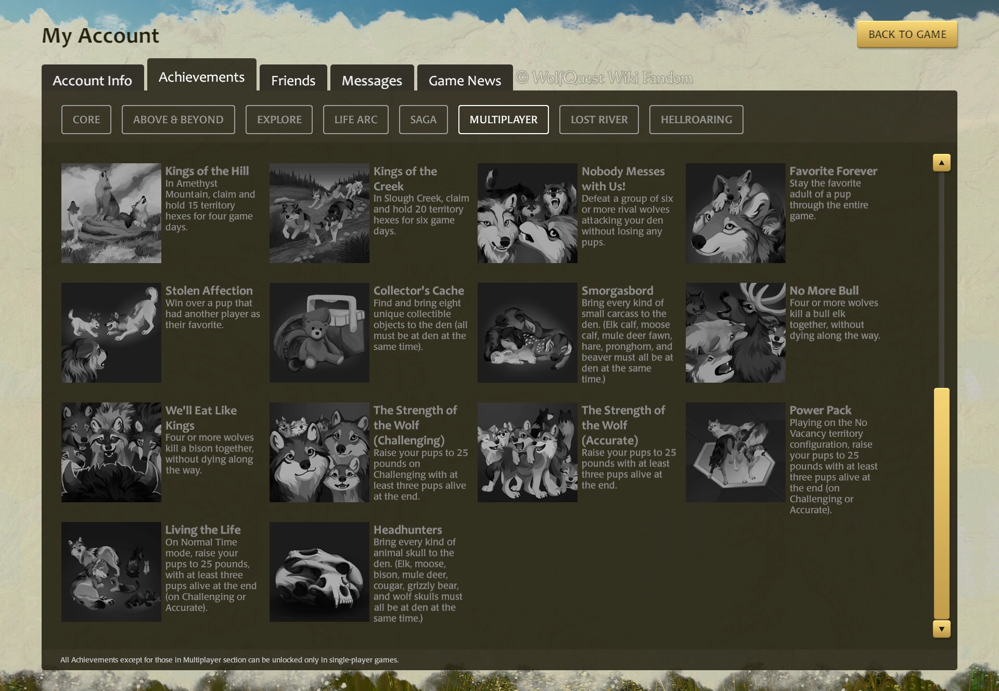Click the yellow scrollbar thumb
The width and height of the screenshot is (999, 691).
tap(941, 503)
